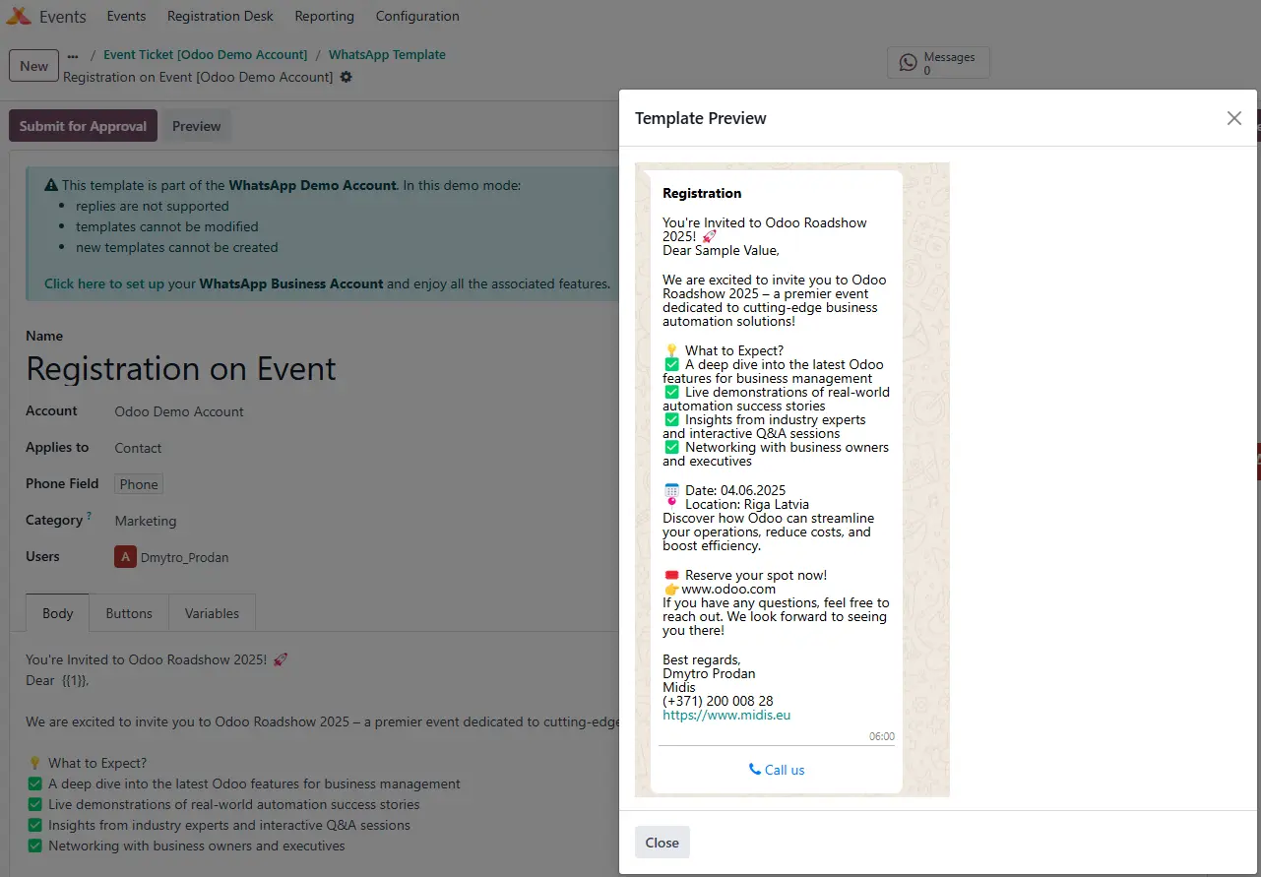1261x877 pixels.
Task: Click the help question mark beside Category
Action: click(x=90, y=516)
